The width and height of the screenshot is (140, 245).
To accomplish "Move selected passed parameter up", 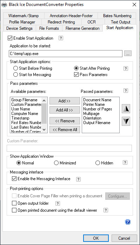I will tap(126, 109).
